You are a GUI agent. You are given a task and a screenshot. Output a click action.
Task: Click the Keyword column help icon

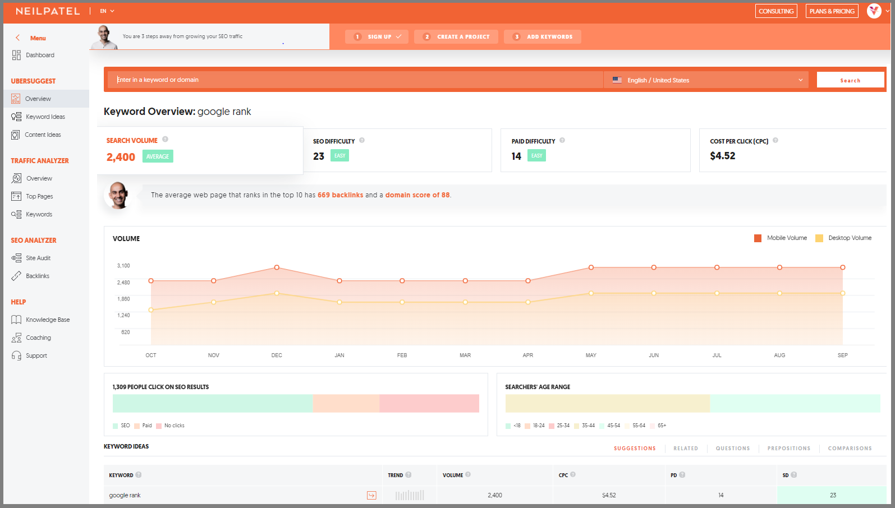coord(139,475)
